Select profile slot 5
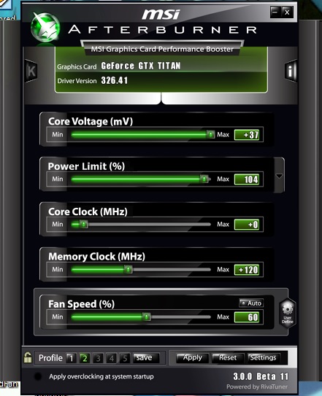The height and width of the screenshot is (396, 322). tap(125, 358)
